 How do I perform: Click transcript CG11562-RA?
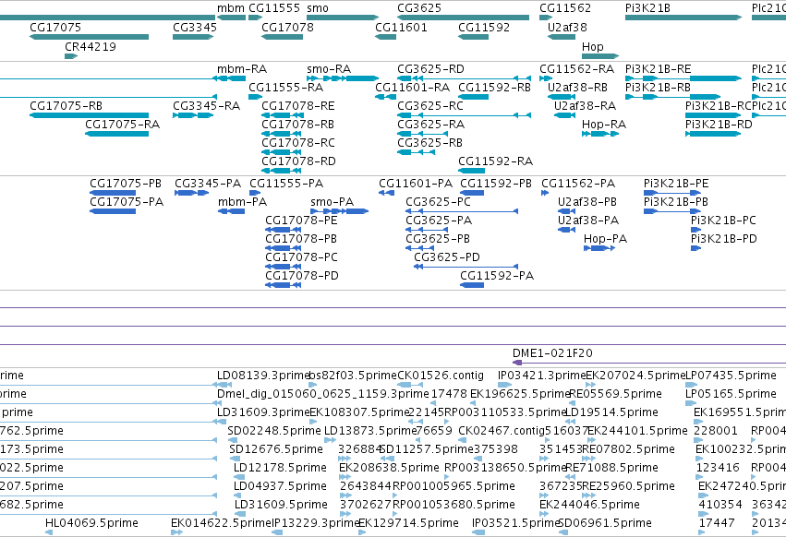point(545,78)
